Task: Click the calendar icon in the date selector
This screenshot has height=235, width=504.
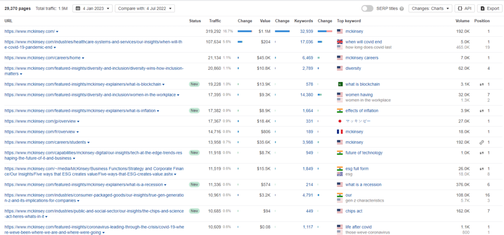Action: (78, 8)
